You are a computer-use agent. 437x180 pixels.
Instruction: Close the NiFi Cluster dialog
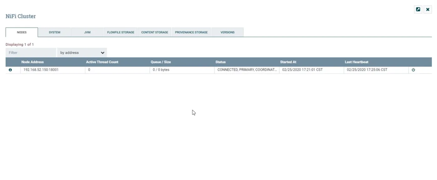(428, 9)
